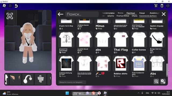Select the worn hair item in outfit bar
Image resolution: width=172 pixels, height=96 pixels.
pyautogui.click(x=15, y=79)
